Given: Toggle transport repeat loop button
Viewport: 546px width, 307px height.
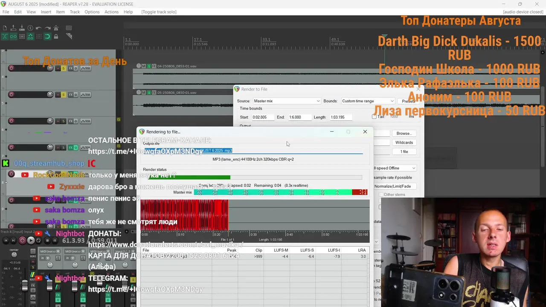Looking at the screenshot, I should [x=39, y=240].
